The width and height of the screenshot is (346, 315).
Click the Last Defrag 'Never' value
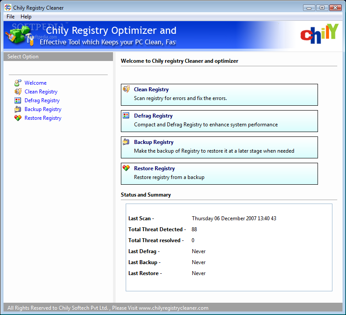click(198, 251)
